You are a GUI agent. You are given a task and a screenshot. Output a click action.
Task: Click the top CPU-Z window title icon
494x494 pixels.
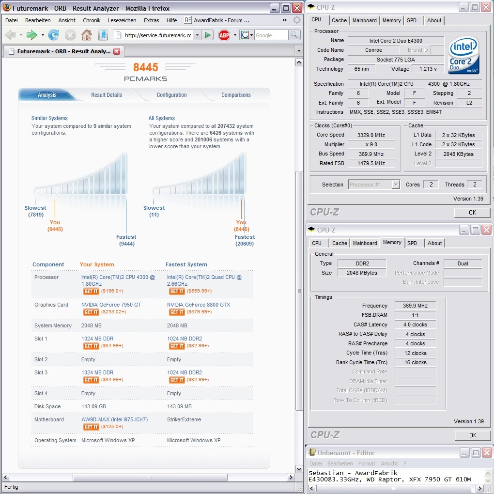pyautogui.click(x=311, y=7)
